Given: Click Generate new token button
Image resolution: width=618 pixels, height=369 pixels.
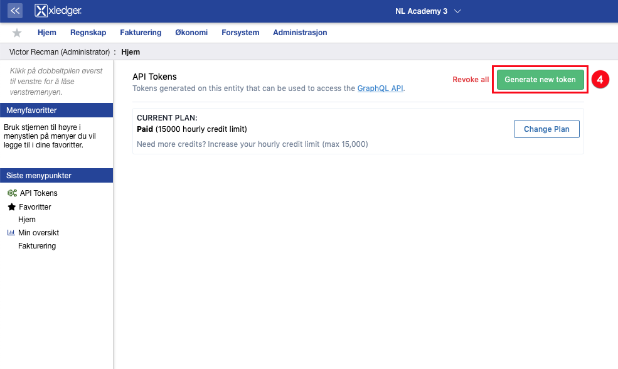Looking at the screenshot, I should coord(540,80).
